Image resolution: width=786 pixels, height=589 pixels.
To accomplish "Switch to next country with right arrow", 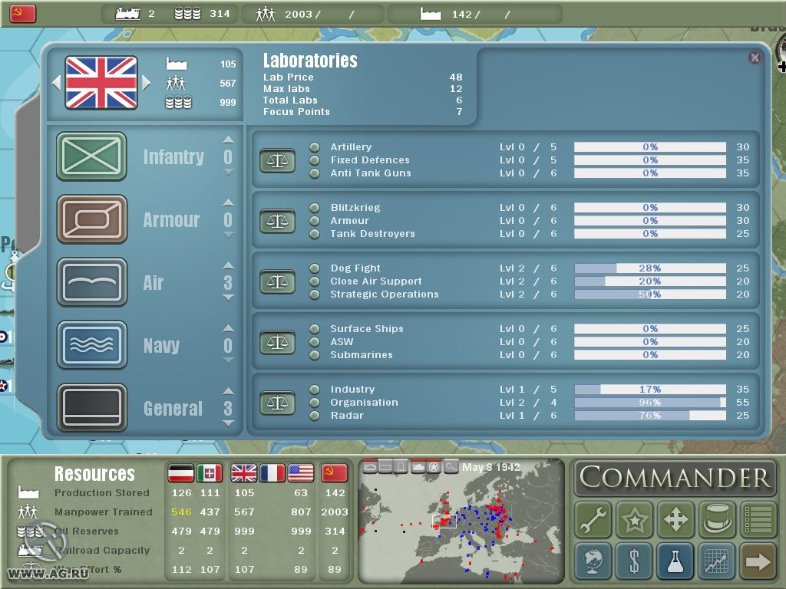I will click(147, 83).
